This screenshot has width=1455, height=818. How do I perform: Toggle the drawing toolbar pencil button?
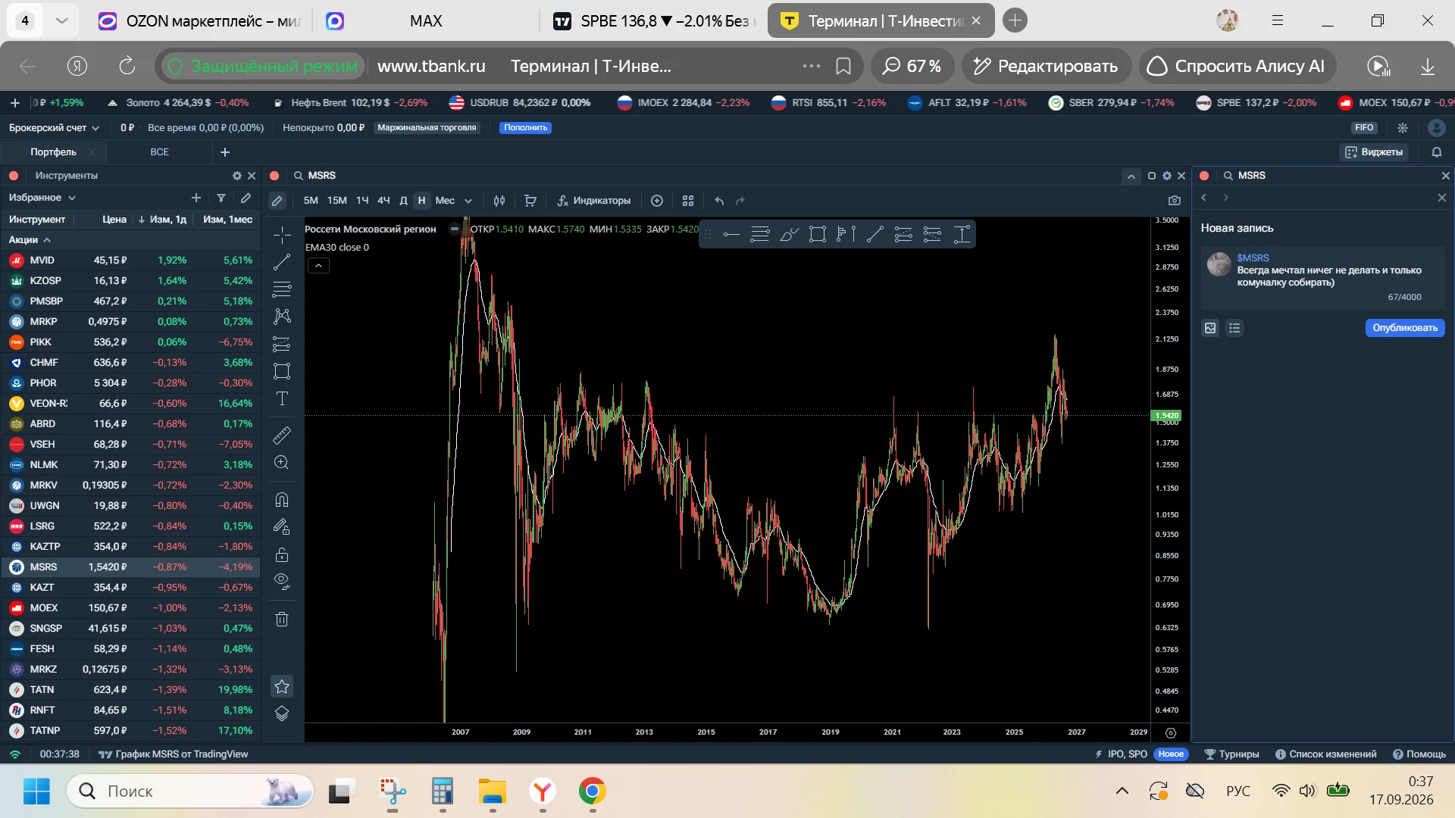point(277,201)
